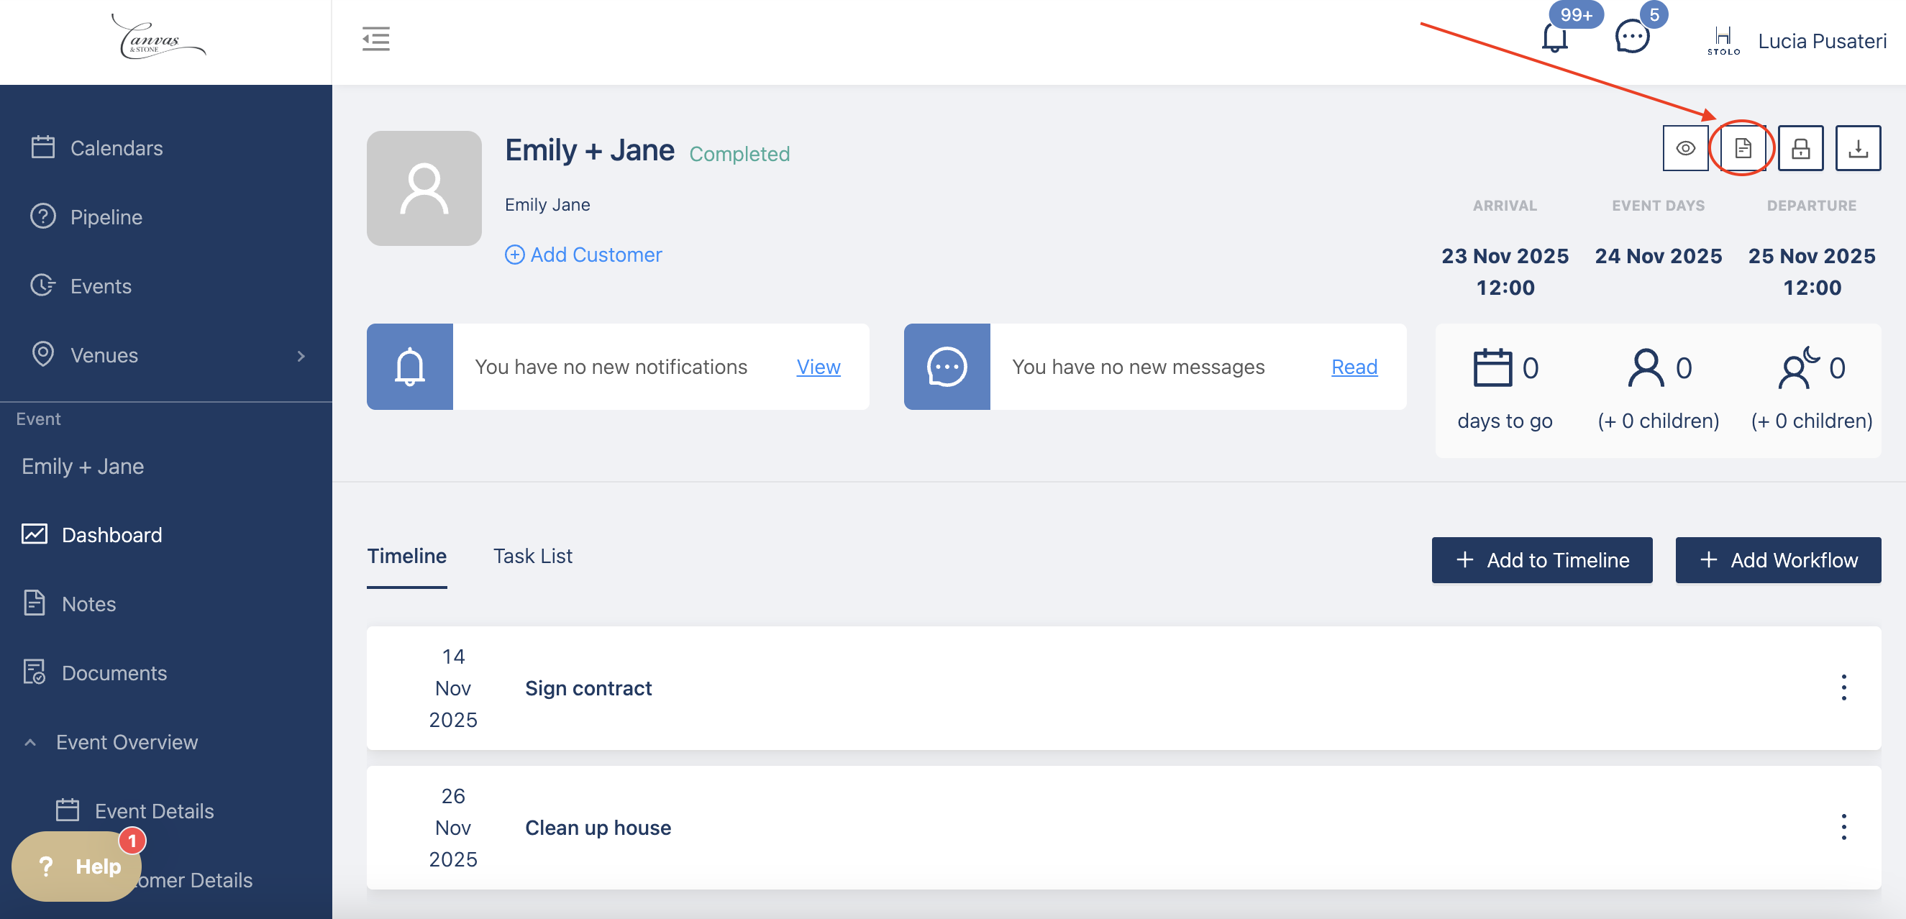Screen dimensions: 1906x919
Task: Go to Pipeline in the sidebar
Action: point(106,216)
